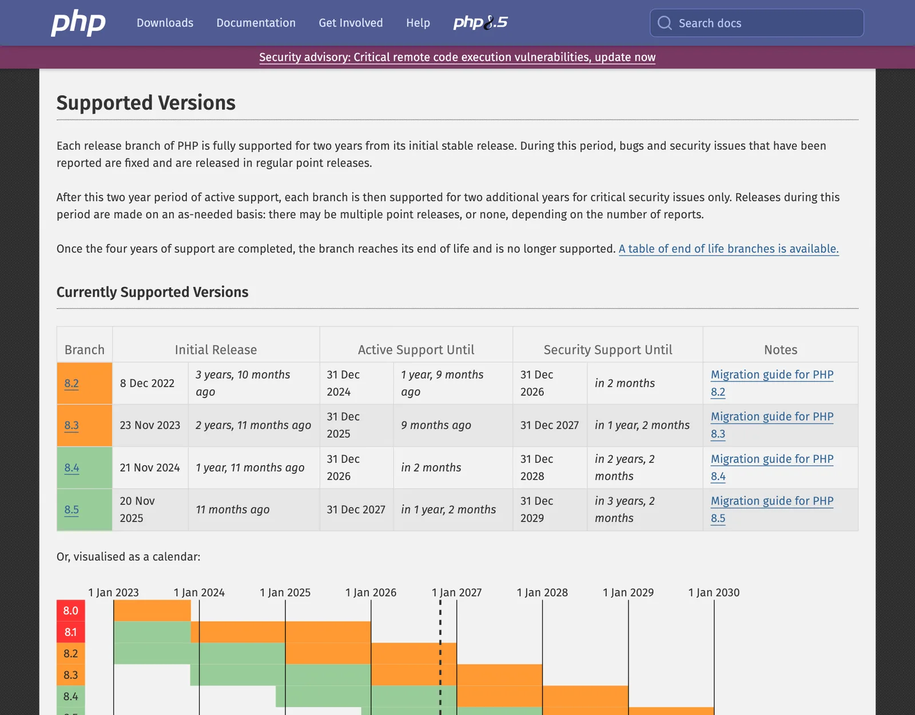Click the 'Supported Versions' heading
The image size is (915, 715).
[146, 103]
